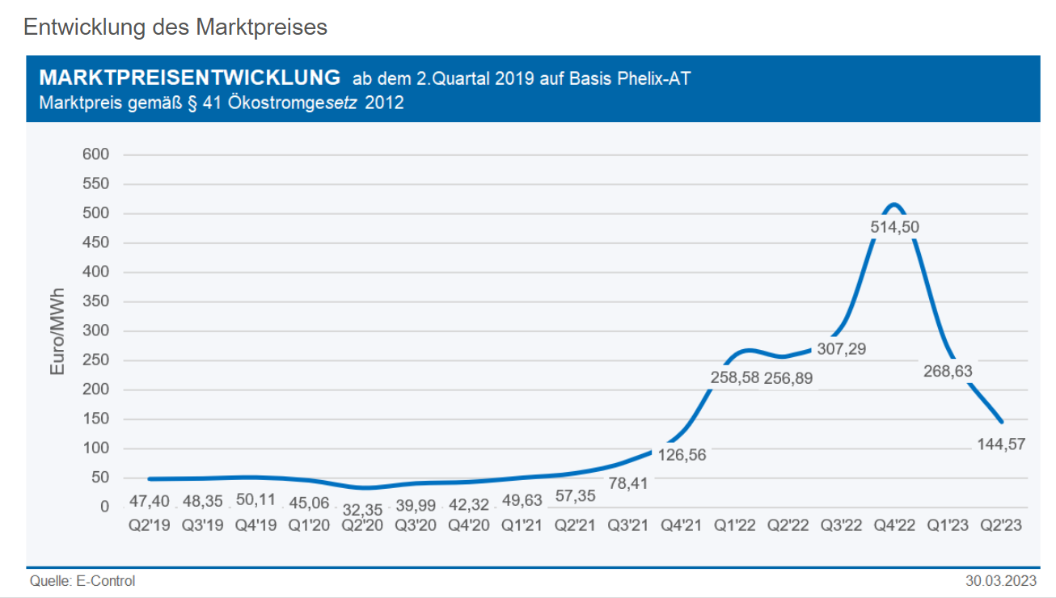Click the source note 'Quelle: E-Control'
This screenshot has width=1056, height=598.
pos(82,581)
